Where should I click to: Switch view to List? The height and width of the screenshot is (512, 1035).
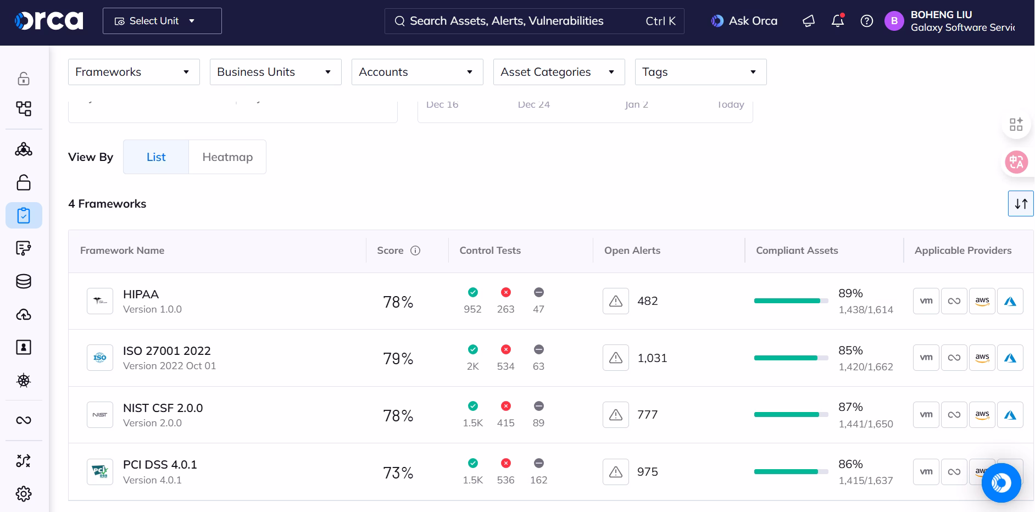[x=156, y=157]
